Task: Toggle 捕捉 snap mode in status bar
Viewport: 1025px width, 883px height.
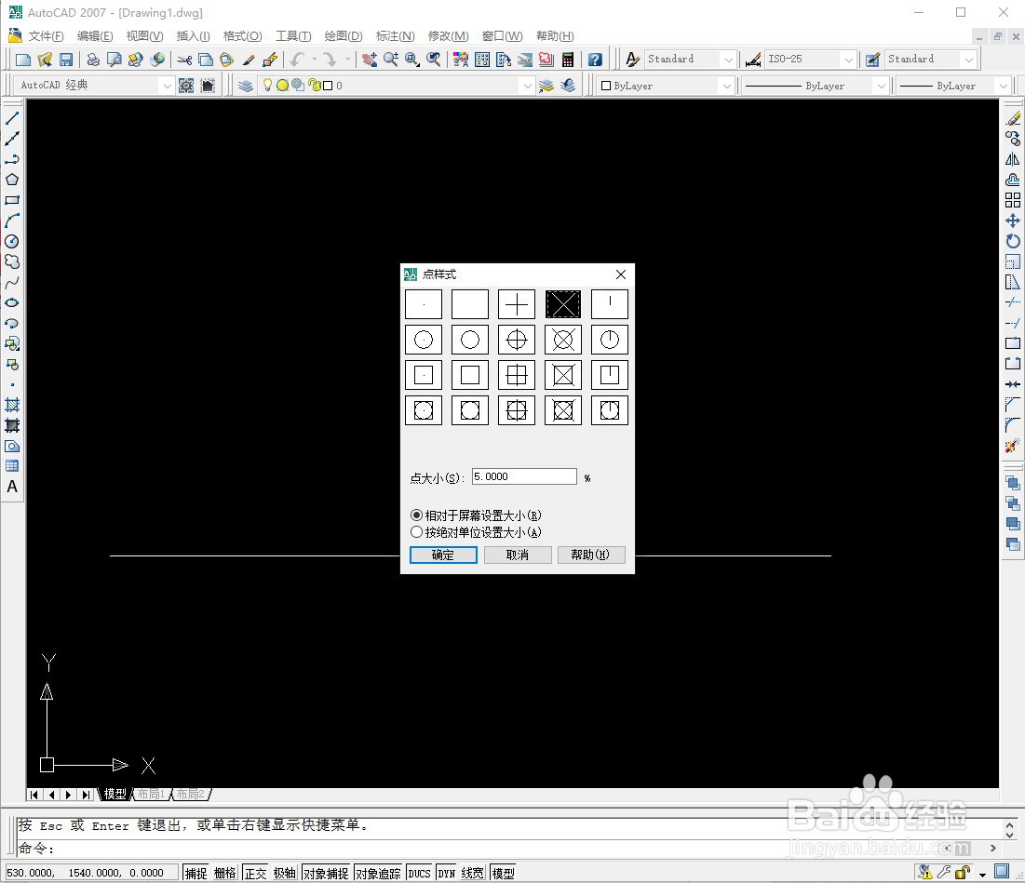Action: (x=196, y=873)
